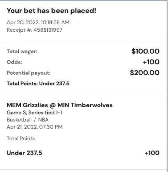Click the slash separator between Basketball and NBA
This screenshot has width=168, height=172.
pyautogui.click(x=35, y=120)
